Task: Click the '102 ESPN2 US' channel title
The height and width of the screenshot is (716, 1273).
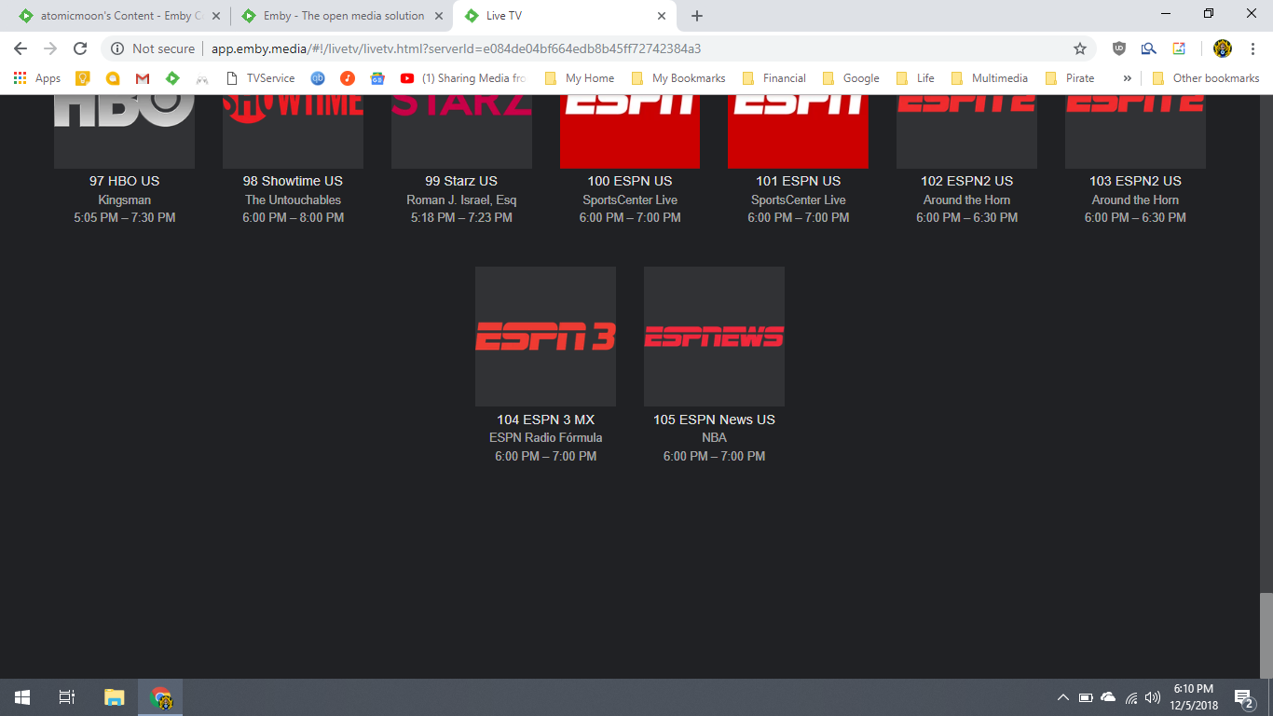Action: [966, 181]
